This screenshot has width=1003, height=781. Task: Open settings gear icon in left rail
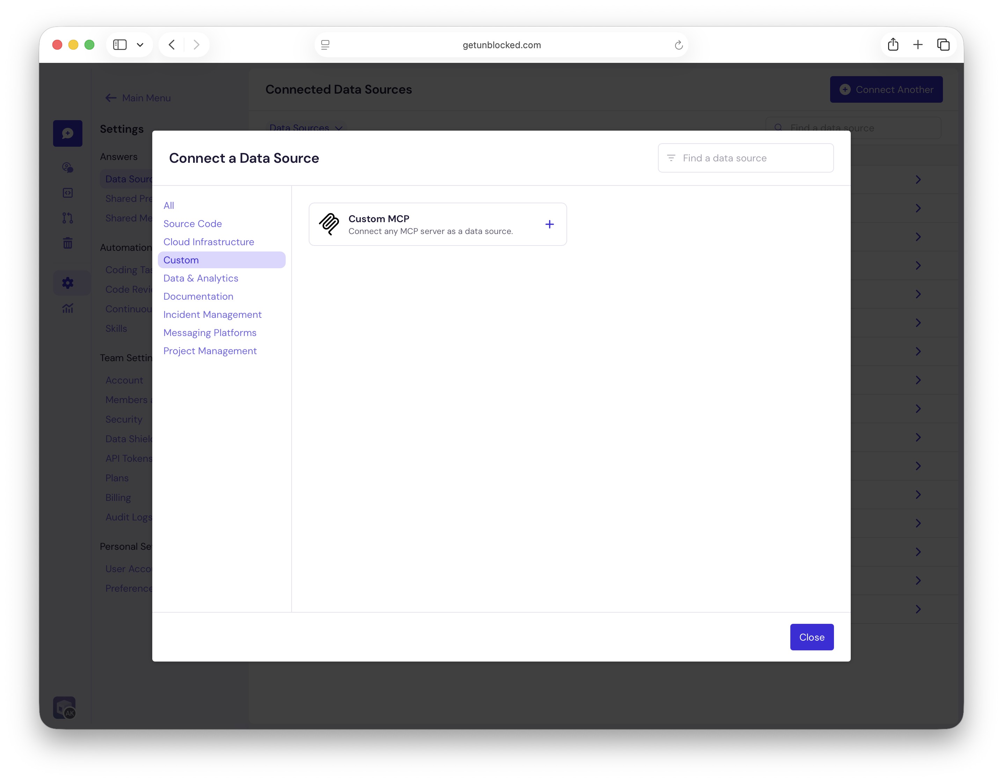click(67, 283)
